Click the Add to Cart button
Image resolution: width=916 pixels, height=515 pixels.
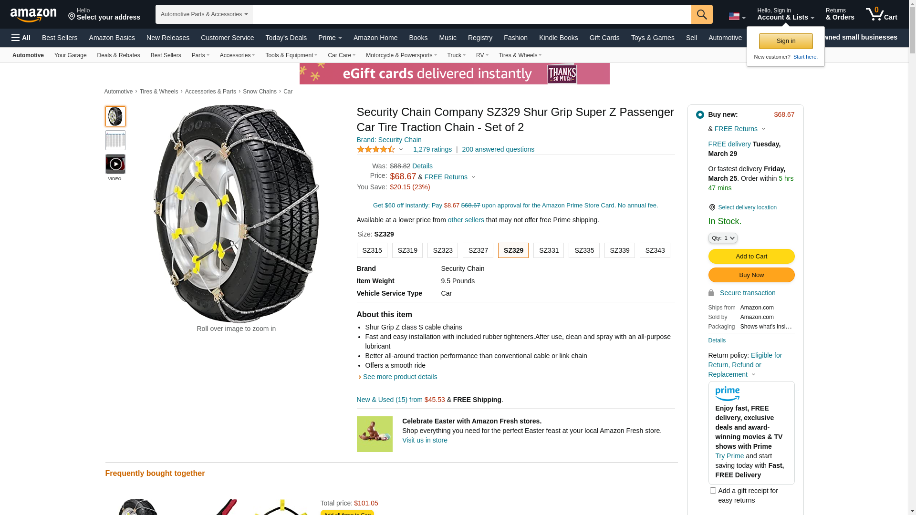pyautogui.click(x=751, y=257)
